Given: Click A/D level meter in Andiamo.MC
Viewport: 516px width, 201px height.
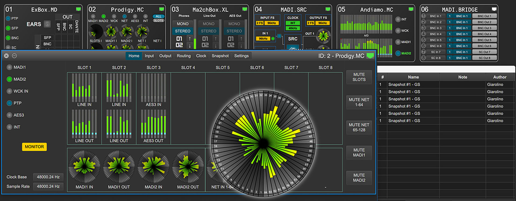Looking at the screenshot, I should point(366,24).
